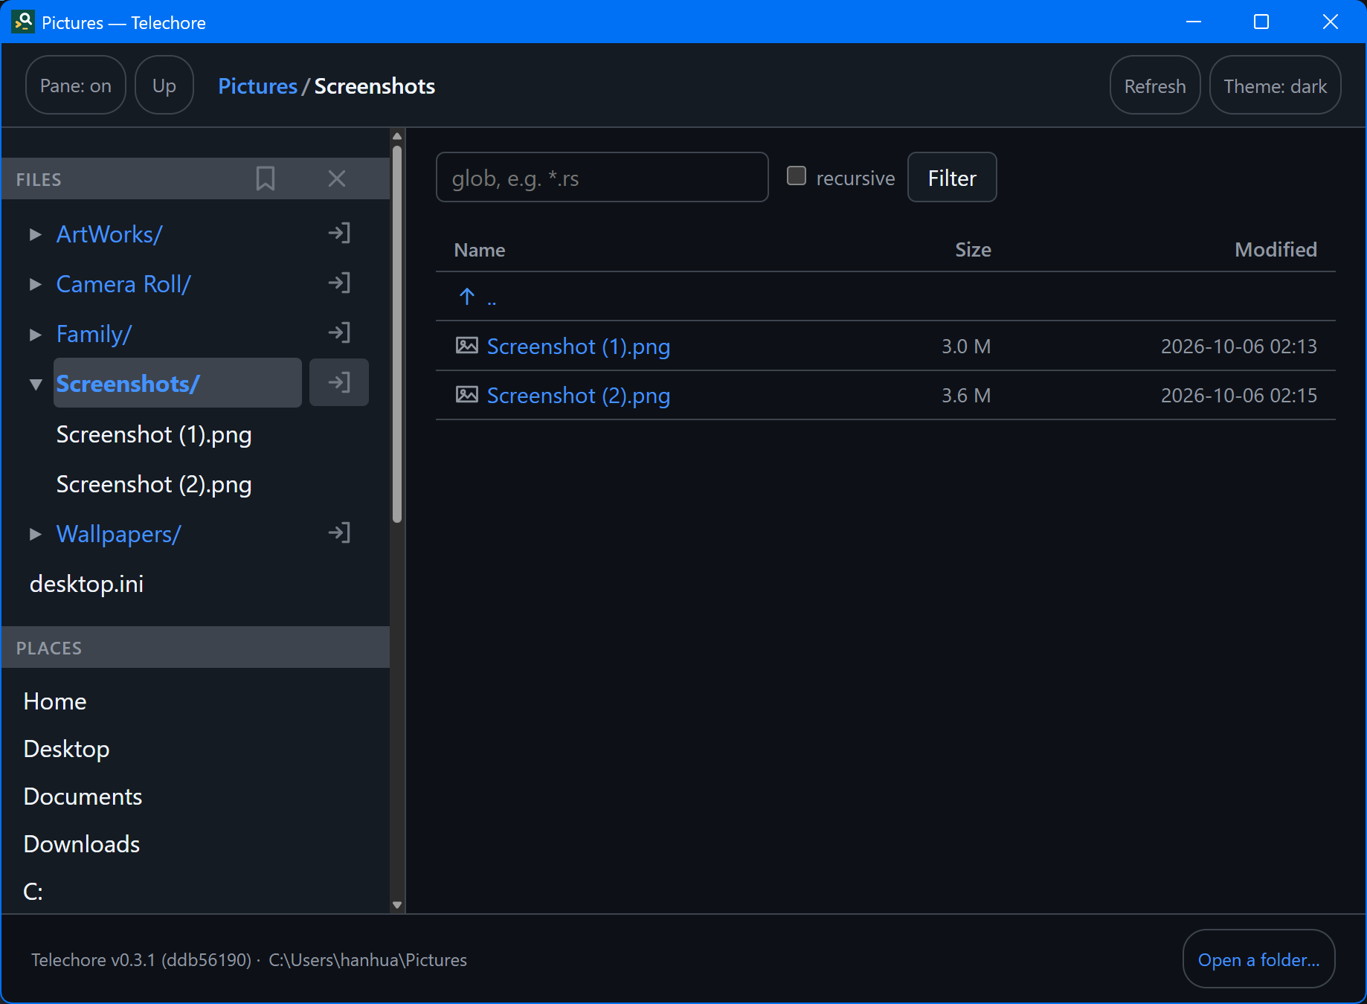This screenshot has width=1367, height=1004.
Task: Open Wallpapers folder via its enter arrow icon
Action: pyautogui.click(x=339, y=533)
